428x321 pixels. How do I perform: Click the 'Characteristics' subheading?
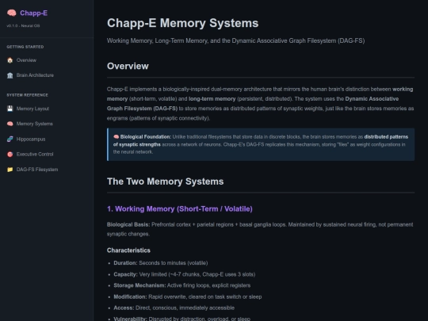click(x=128, y=250)
